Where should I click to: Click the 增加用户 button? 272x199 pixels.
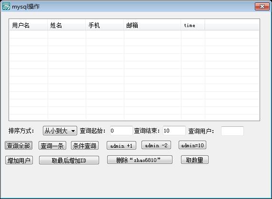(19, 160)
